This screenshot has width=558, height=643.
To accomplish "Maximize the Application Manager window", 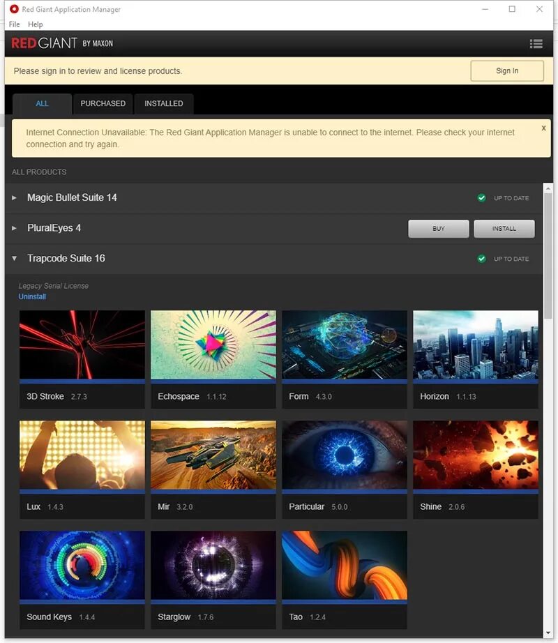I will click(512, 9).
